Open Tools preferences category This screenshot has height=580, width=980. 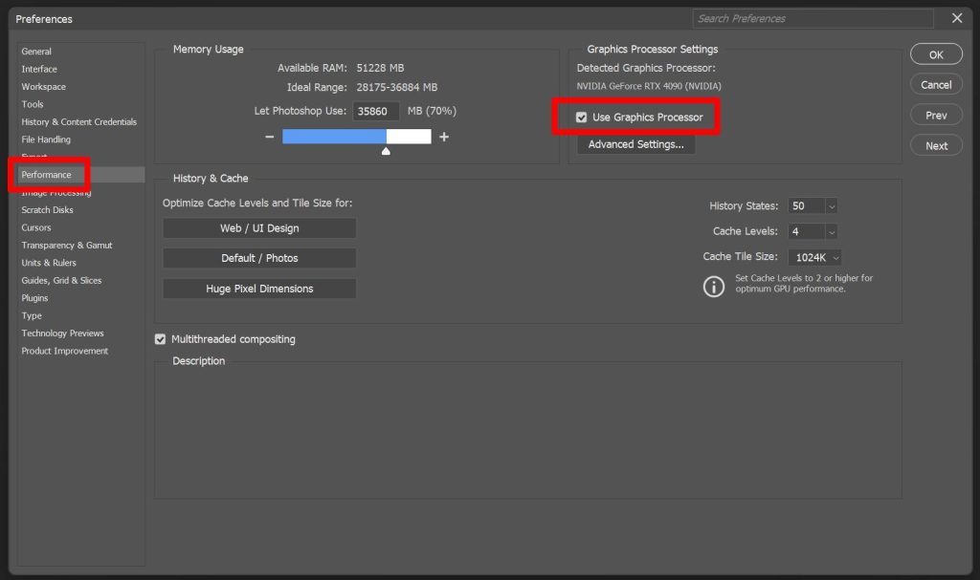(32, 104)
